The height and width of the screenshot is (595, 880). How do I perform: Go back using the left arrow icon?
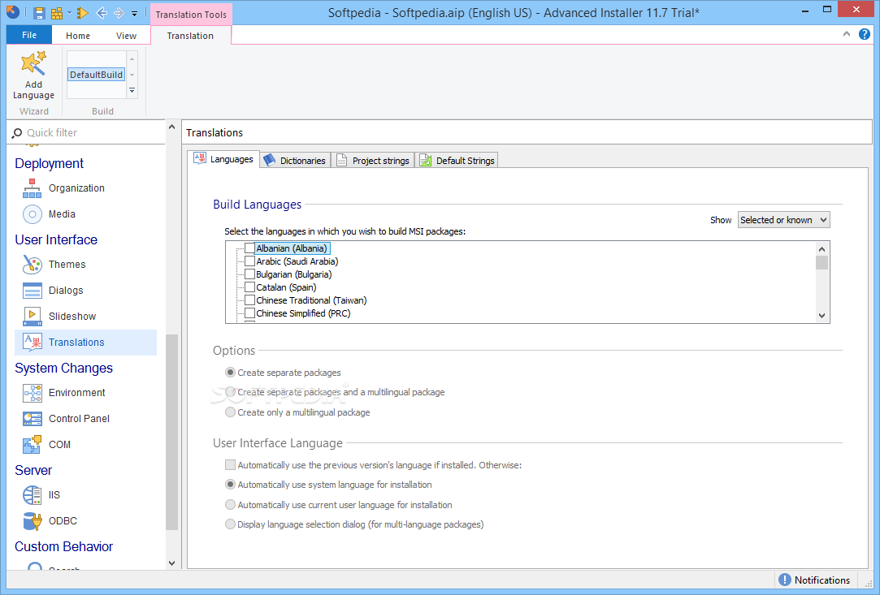point(102,13)
